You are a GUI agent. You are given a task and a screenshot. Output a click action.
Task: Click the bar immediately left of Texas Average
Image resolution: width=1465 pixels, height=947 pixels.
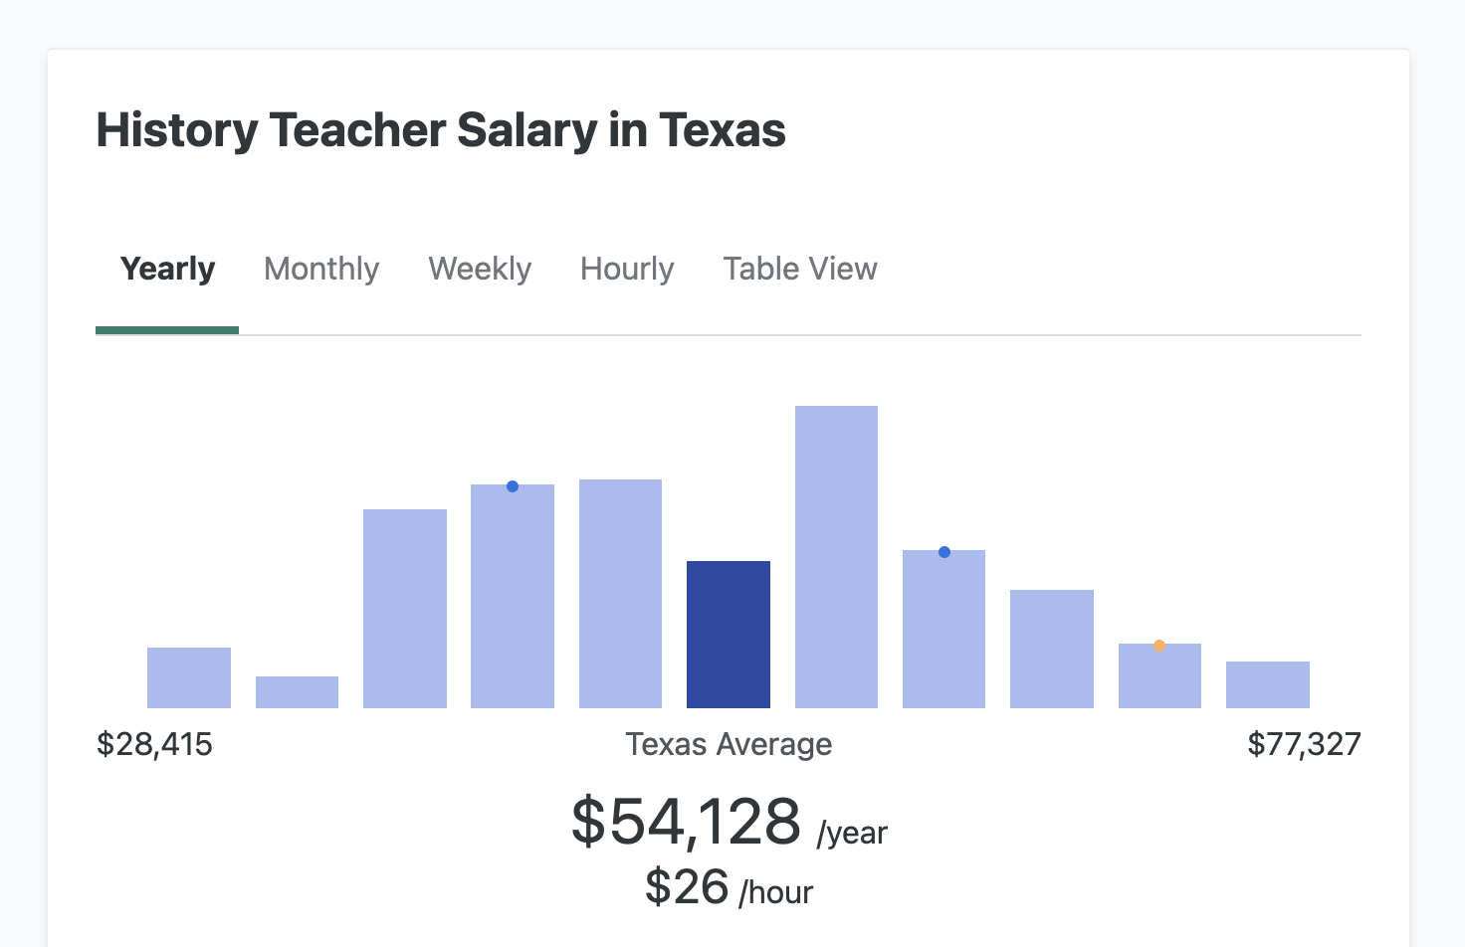pyautogui.click(x=620, y=592)
